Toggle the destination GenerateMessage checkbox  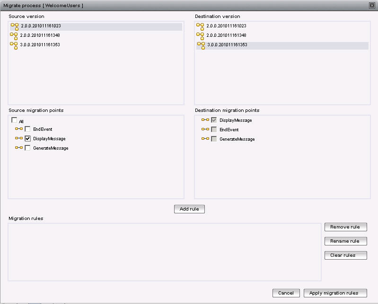pyautogui.click(x=214, y=139)
